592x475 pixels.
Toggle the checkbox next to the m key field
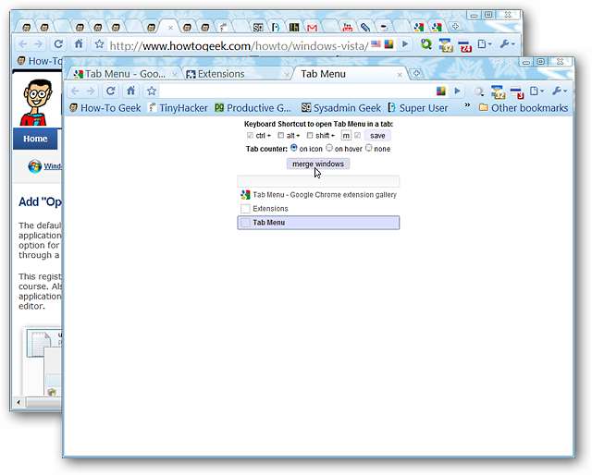pos(357,135)
